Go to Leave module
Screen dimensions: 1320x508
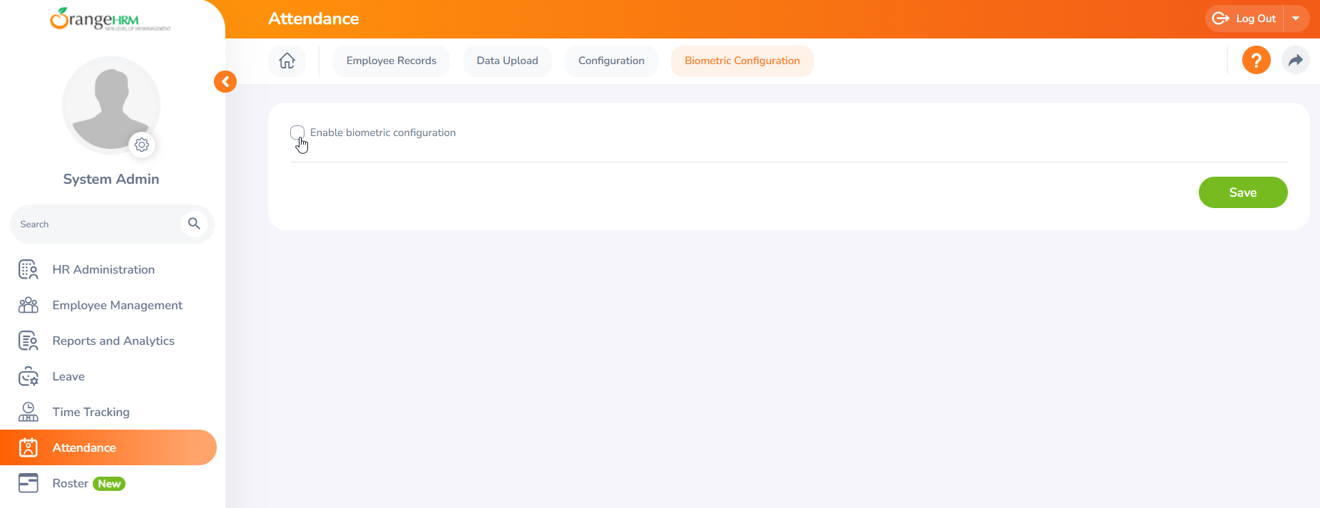68,376
